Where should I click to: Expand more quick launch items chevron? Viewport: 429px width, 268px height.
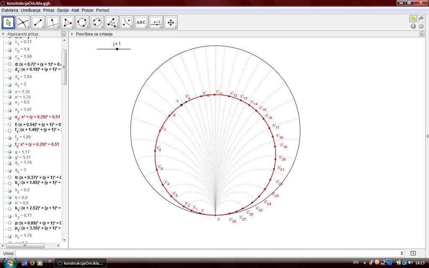[x=50, y=261]
